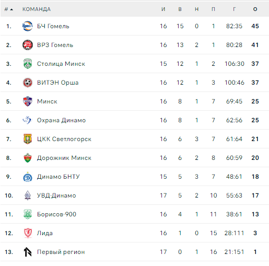269x266 pixels.
Task: Open the Столица Минск team link
Action: click(61, 64)
